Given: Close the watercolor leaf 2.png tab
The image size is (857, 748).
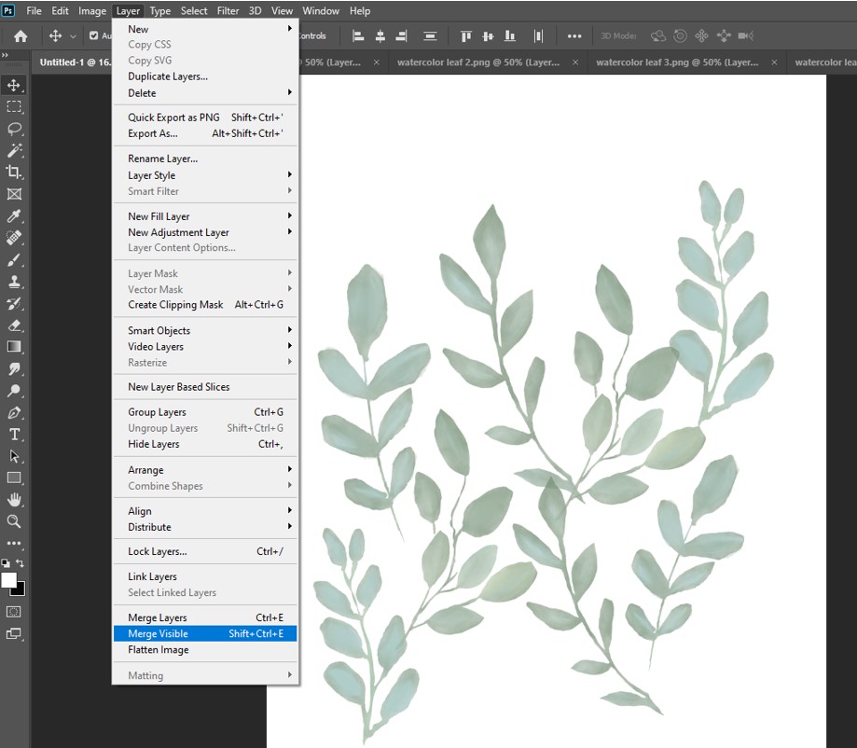Looking at the screenshot, I should (575, 62).
